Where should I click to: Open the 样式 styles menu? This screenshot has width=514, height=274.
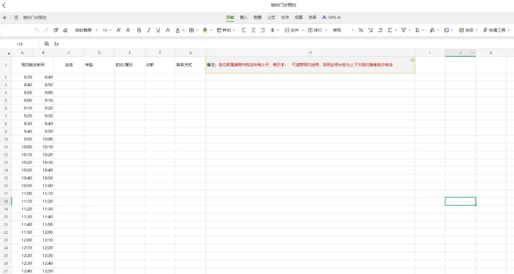(x=226, y=30)
